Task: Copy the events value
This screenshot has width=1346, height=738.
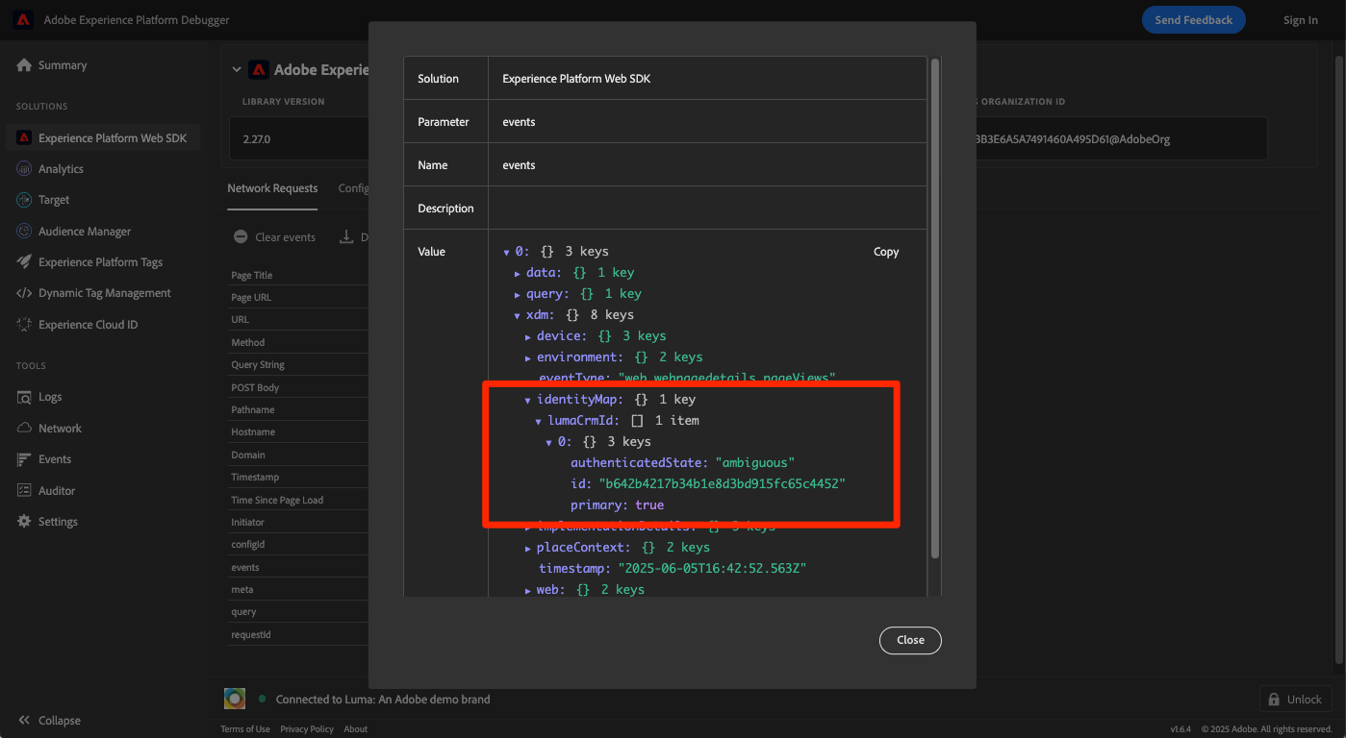Action: [886, 252]
